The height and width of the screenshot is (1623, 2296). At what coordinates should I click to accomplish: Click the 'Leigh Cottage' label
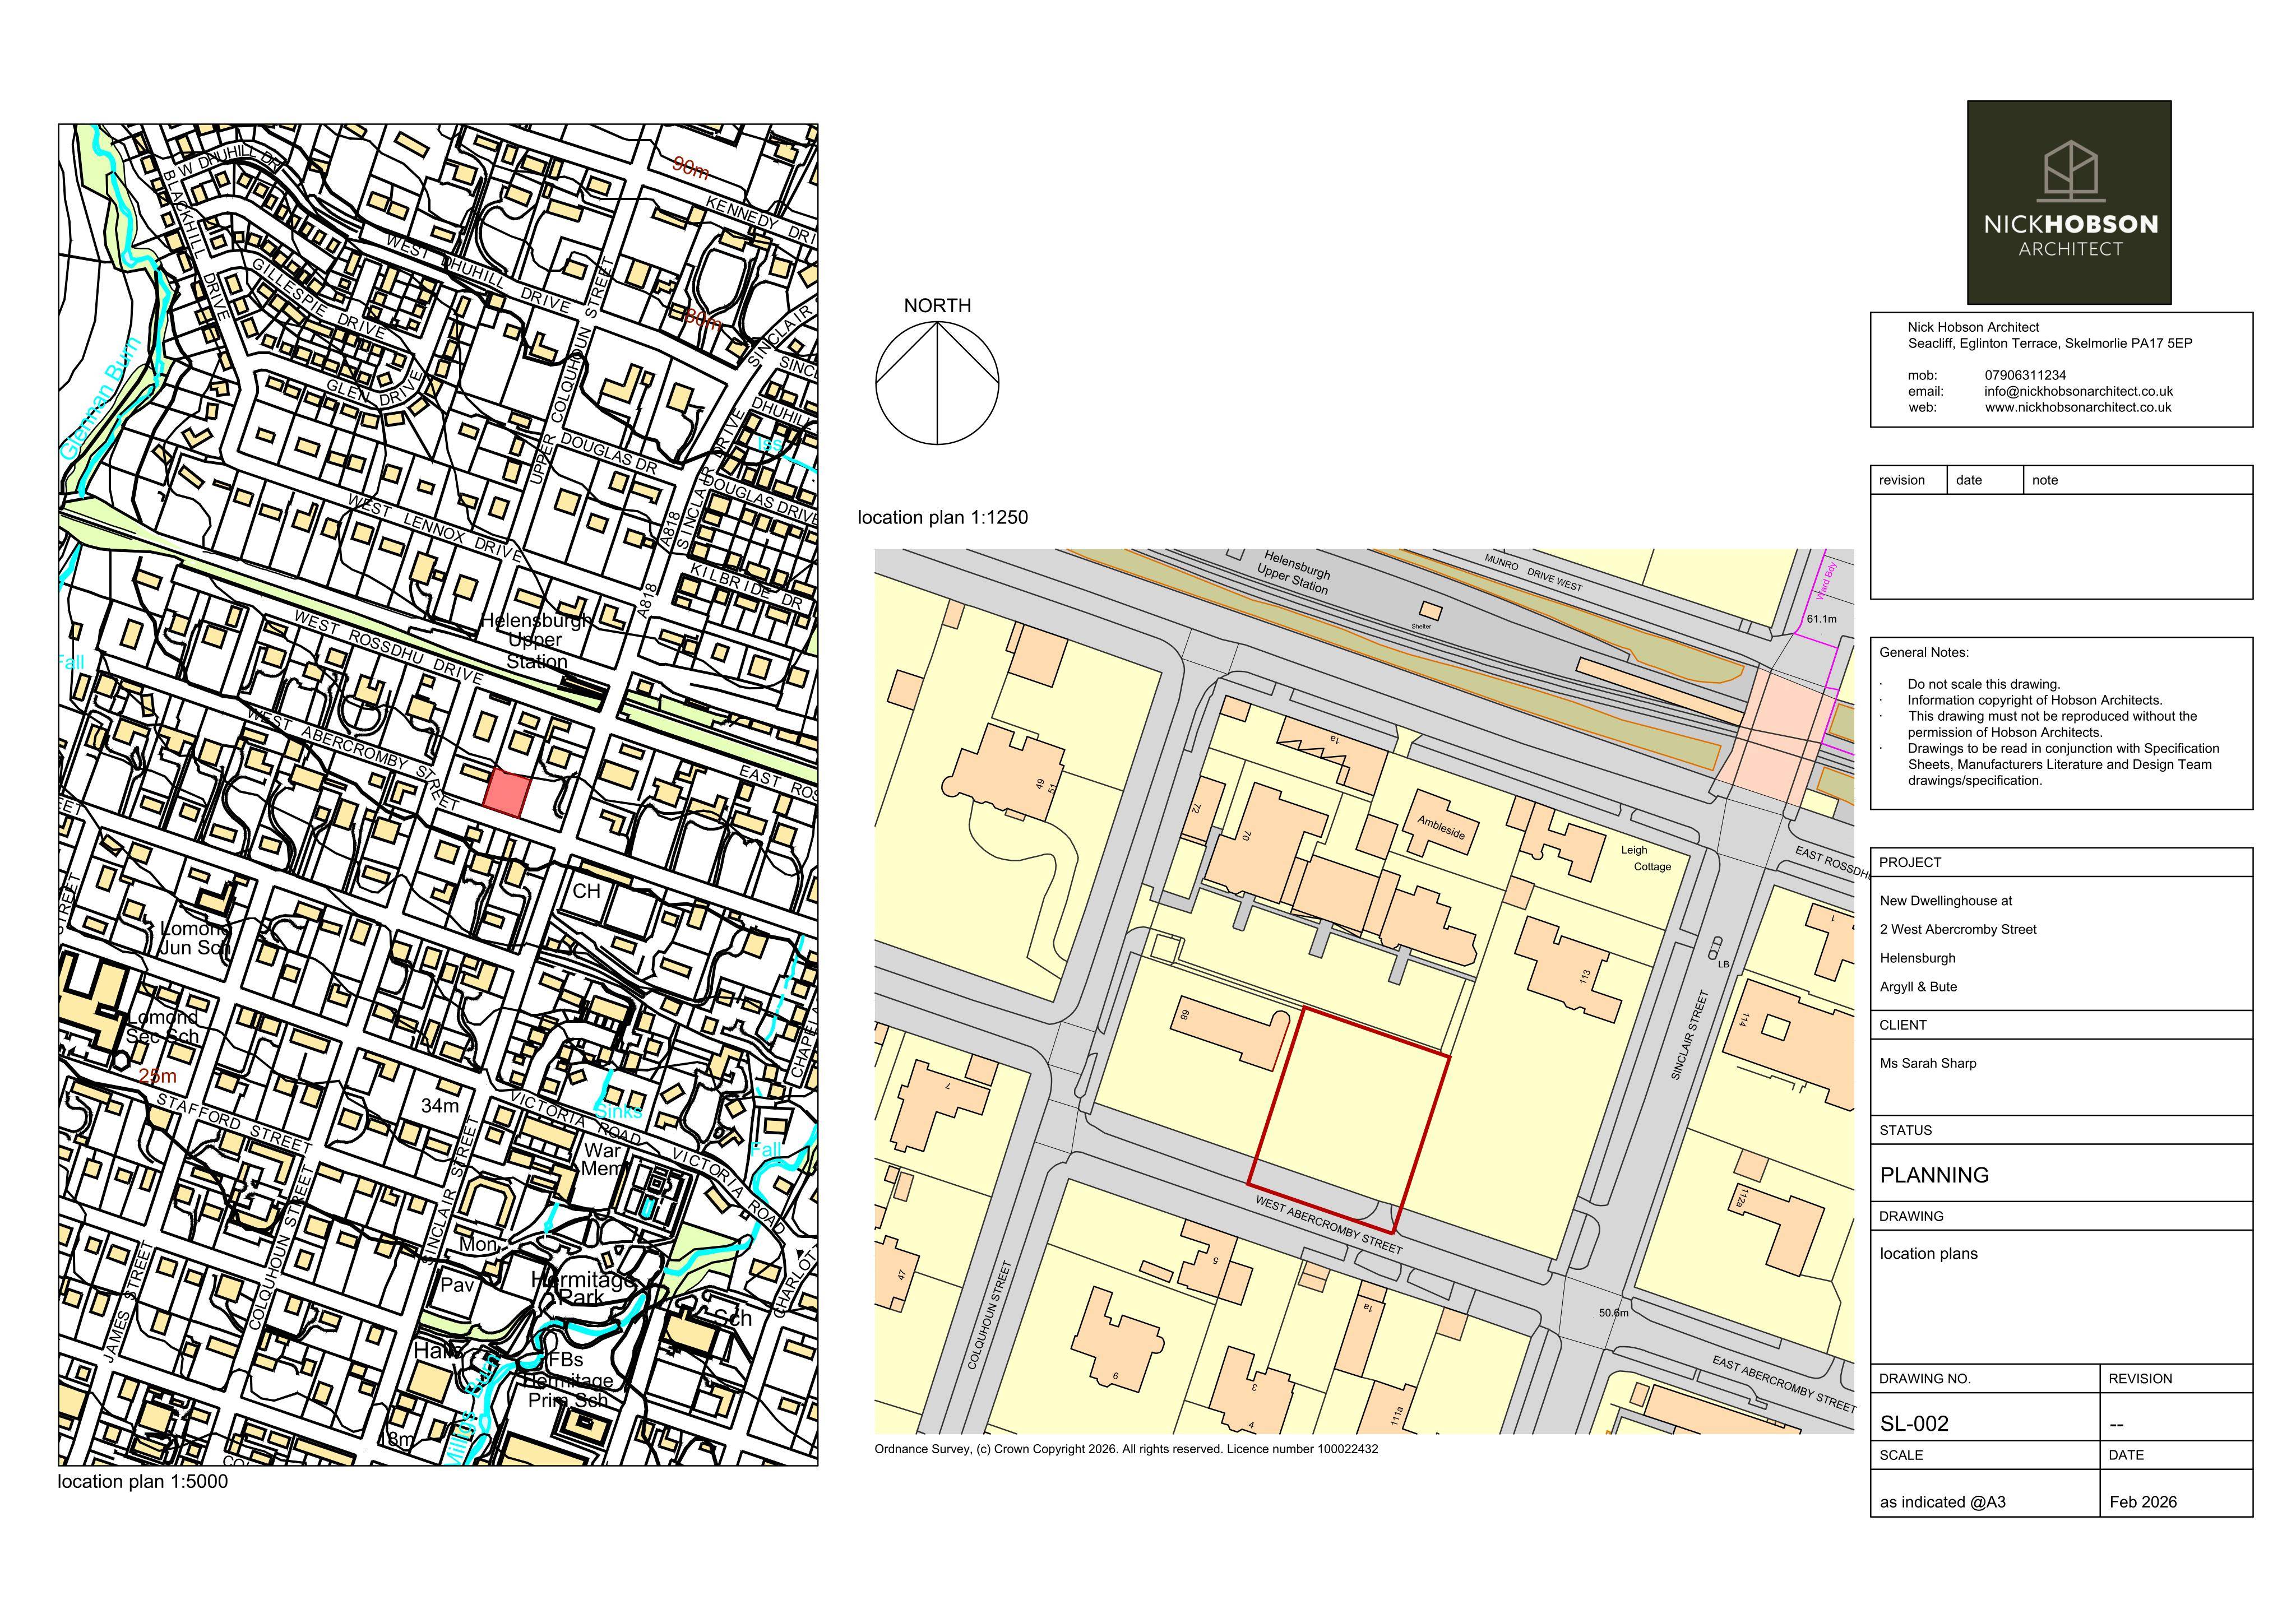pyautogui.click(x=1646, y=858)
